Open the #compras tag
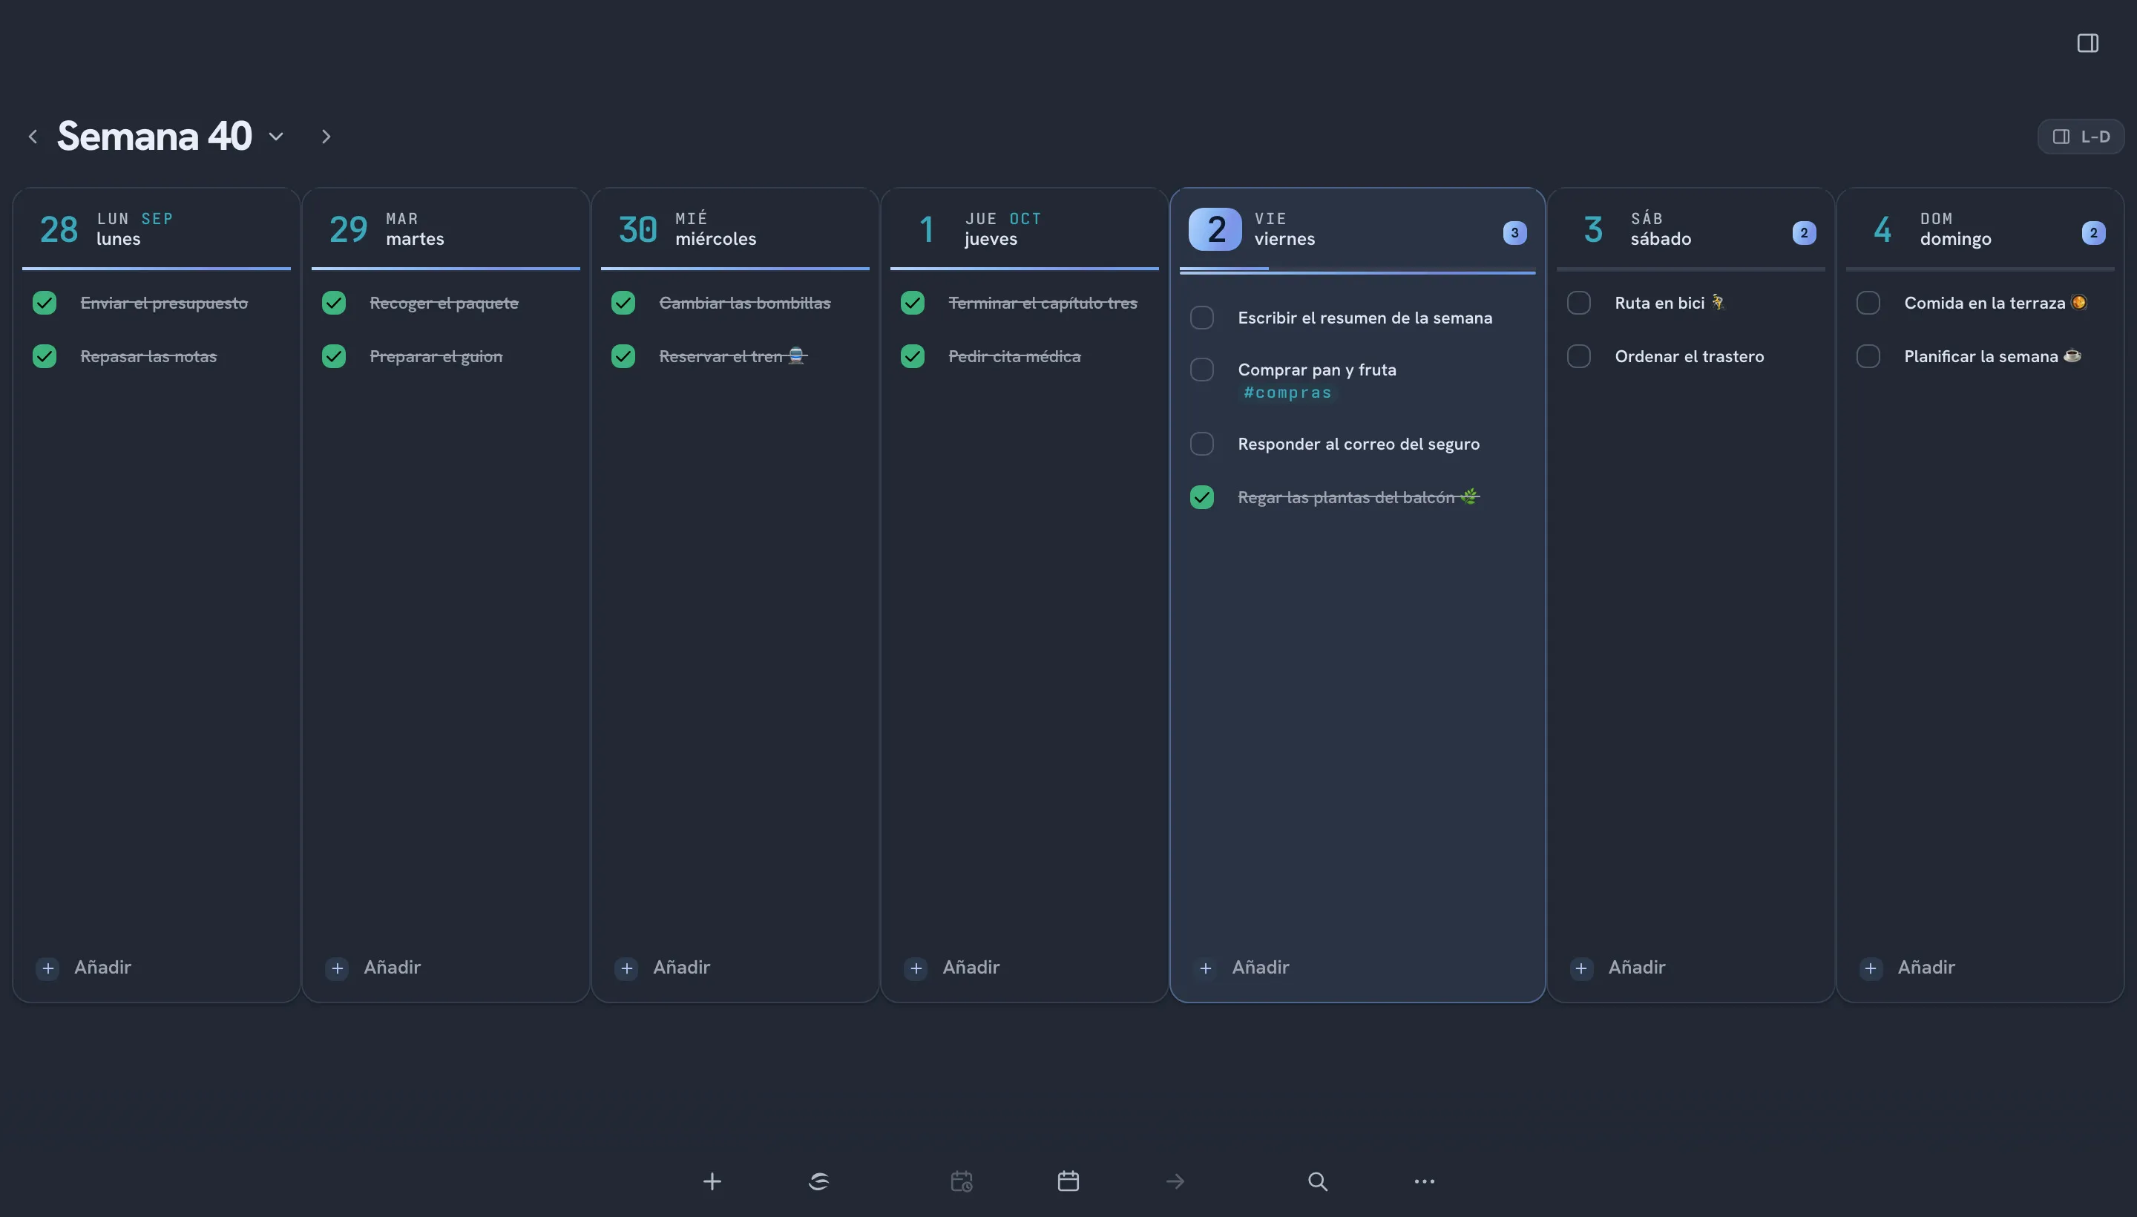This screenshot has height=1217, width=2137. [1287, 392]
